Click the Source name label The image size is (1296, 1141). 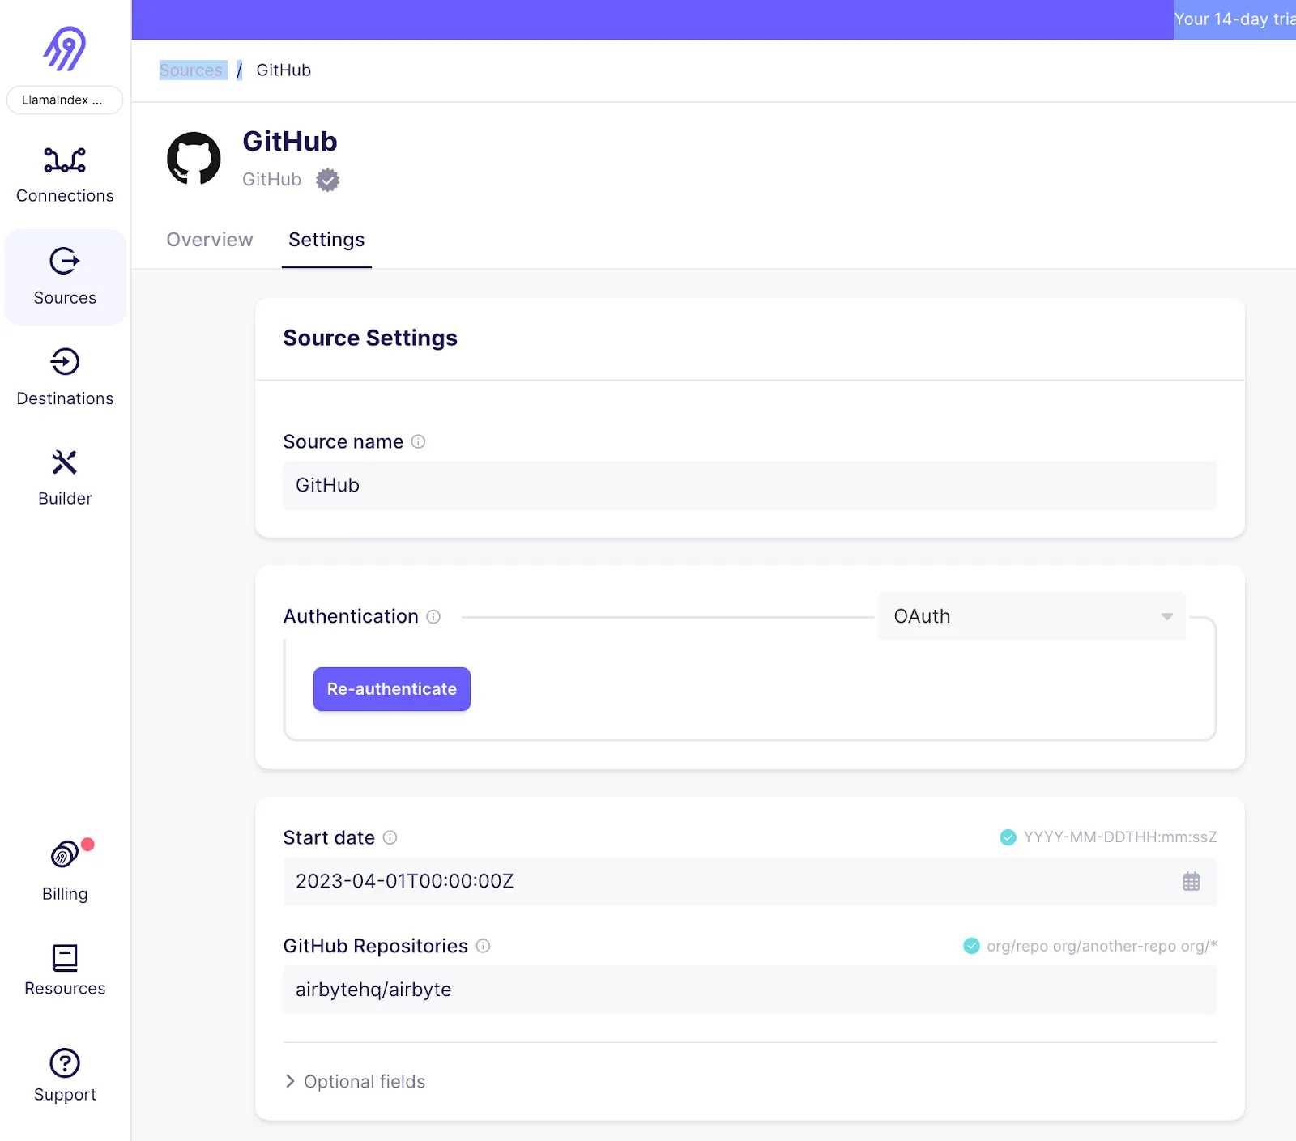click(x=343, y=441)
